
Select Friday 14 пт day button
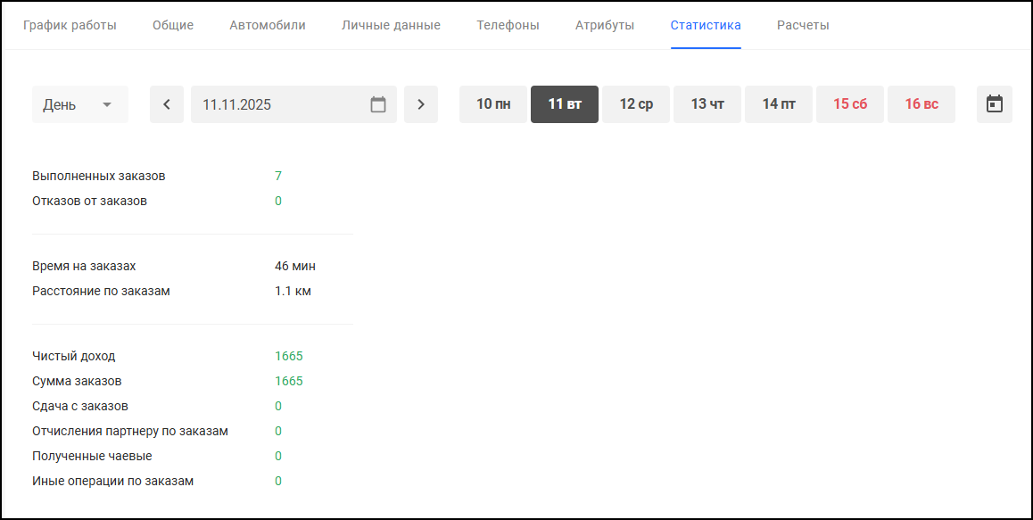pos(779,104)
